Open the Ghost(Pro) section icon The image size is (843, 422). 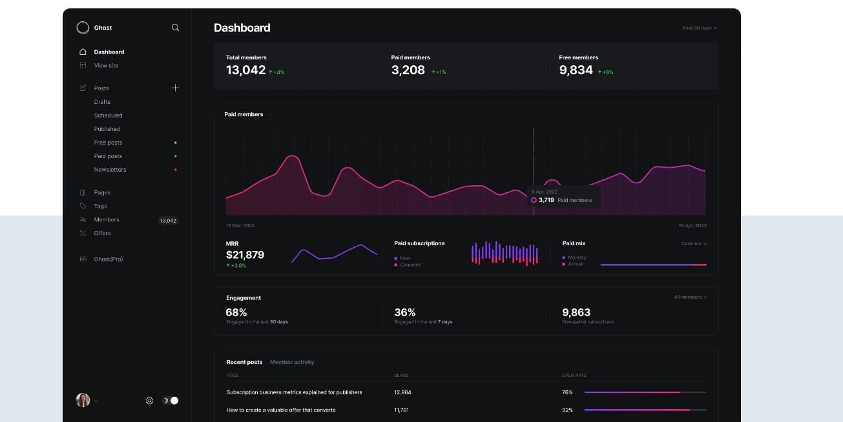[83, 259]
